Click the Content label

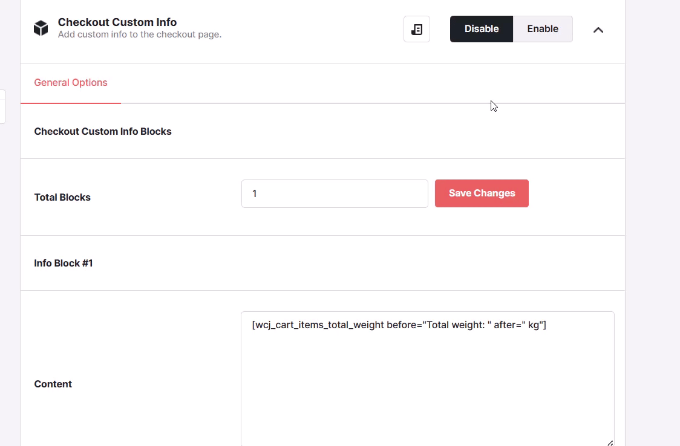pyautogui.click(x=53, y=384)
